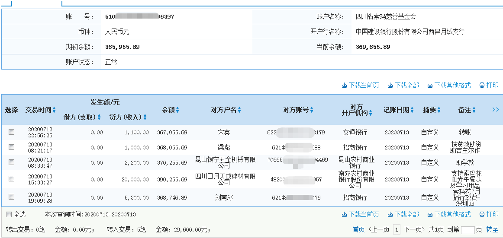
Task: Go to 首页 first page link
Action: click(x=358, y=230)
